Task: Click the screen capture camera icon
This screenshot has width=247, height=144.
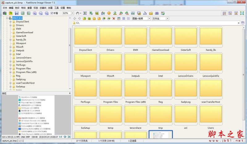Action: [5, 13]
